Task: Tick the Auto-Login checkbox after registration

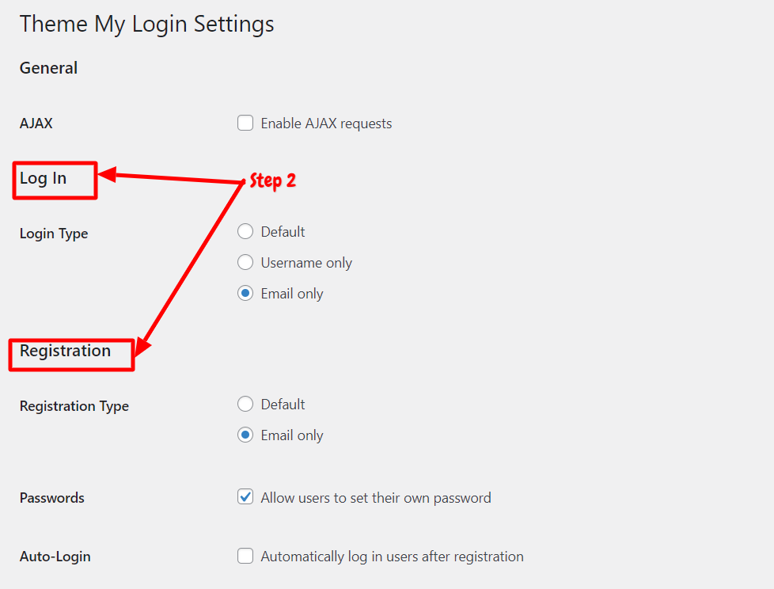Action: [x=245, y=556]
